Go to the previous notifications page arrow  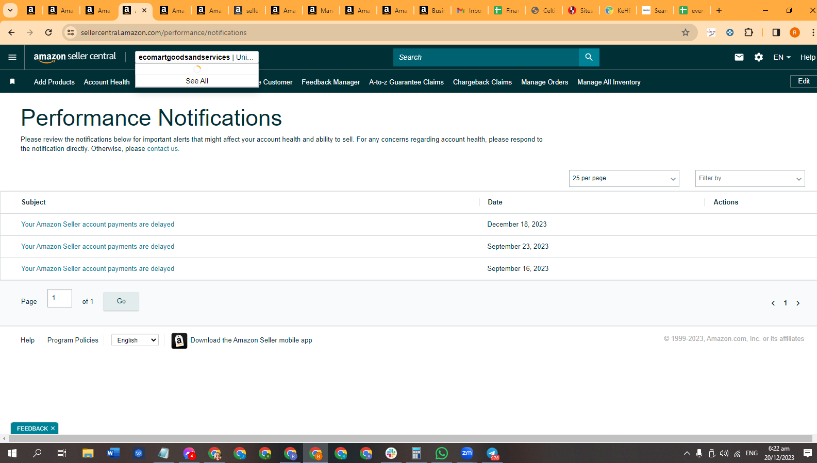click(x=773, y=303)
